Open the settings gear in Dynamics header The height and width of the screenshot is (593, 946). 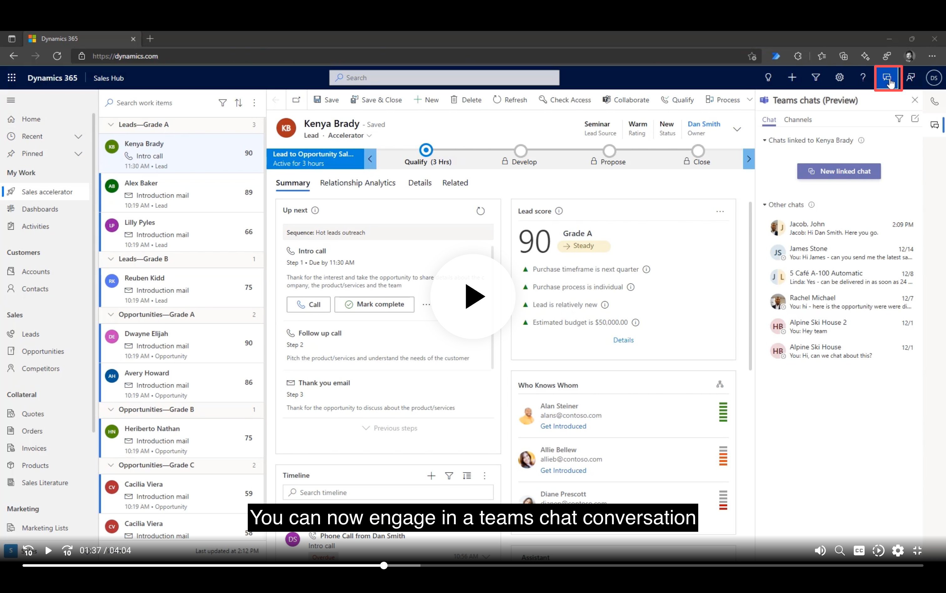[839, 78]
